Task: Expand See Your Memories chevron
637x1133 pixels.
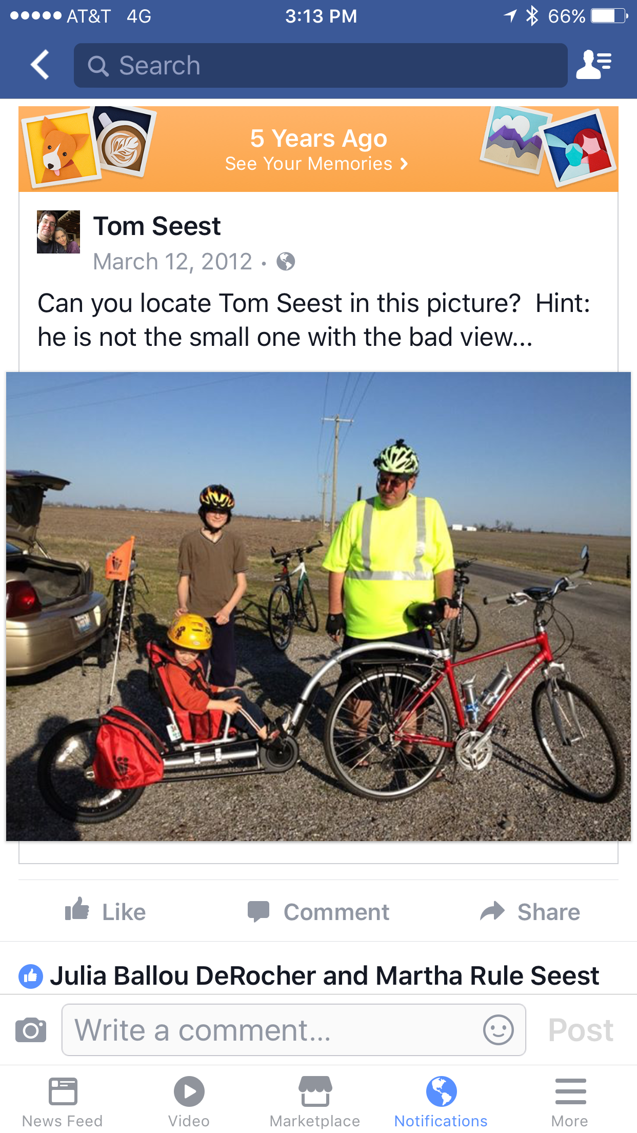Action: [404, 164]
